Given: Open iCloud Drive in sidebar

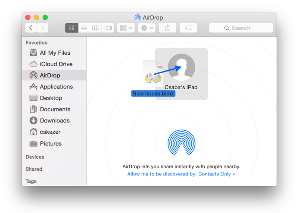Looking at the screenshot, I should click(x=54, y=64).
